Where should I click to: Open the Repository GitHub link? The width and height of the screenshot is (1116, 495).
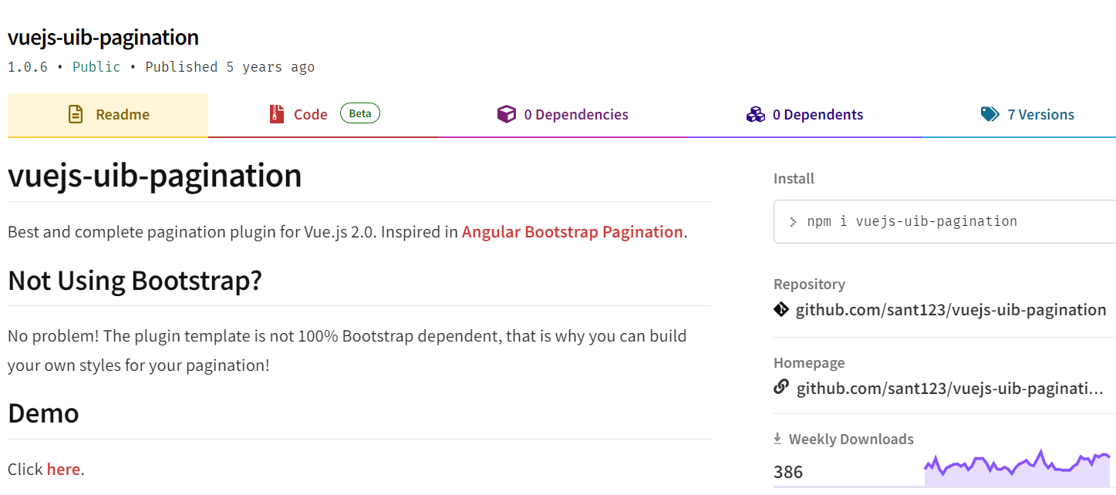point(951,310)
